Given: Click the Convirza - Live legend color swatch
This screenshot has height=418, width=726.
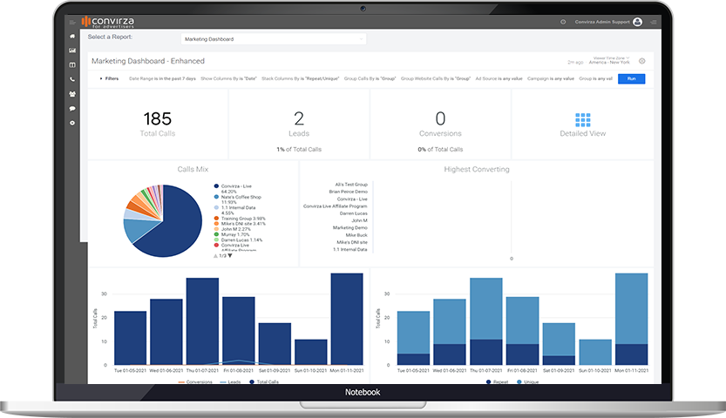Looking at the screenshot, I should (215, 185).
